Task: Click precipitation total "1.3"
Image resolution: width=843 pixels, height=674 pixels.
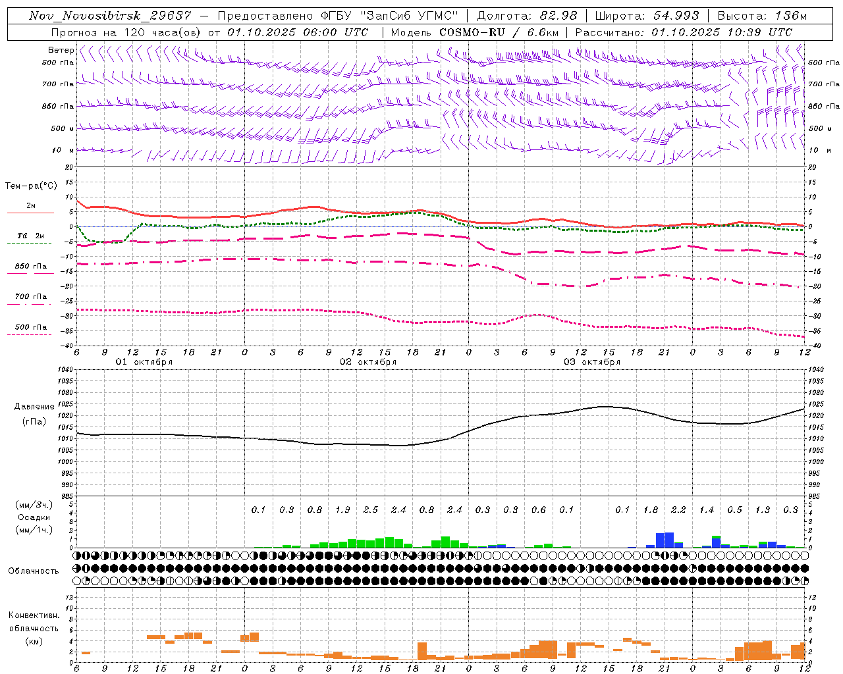Action: click(x=763, y=509)
